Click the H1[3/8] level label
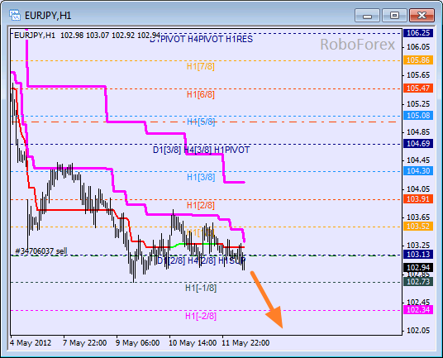This screenshot has height=358, width=443. (x=201, y=177)
